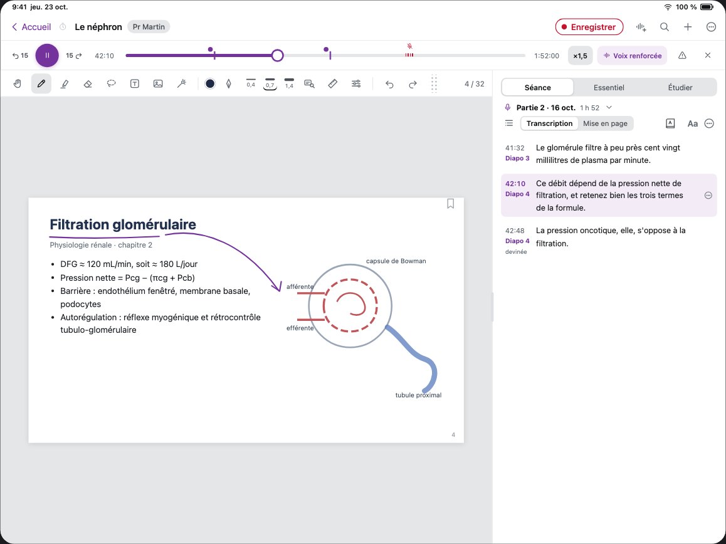The image size is (726, 544).
Task: Open the zoom box magnifier tool
Action: point(309,84)
